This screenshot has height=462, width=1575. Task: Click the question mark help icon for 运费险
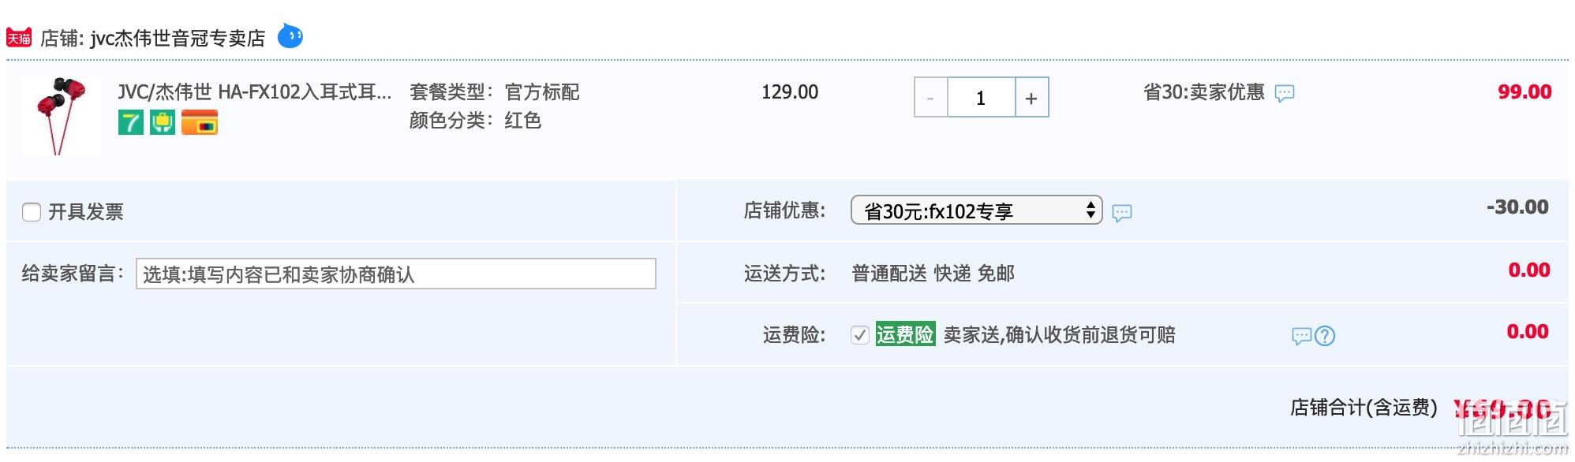pyautogui.click(x=1325, y=337)
